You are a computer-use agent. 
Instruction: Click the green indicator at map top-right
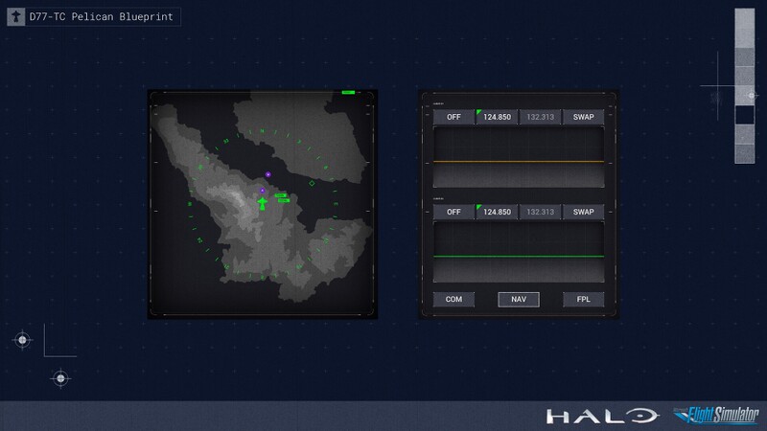point(348,93)
